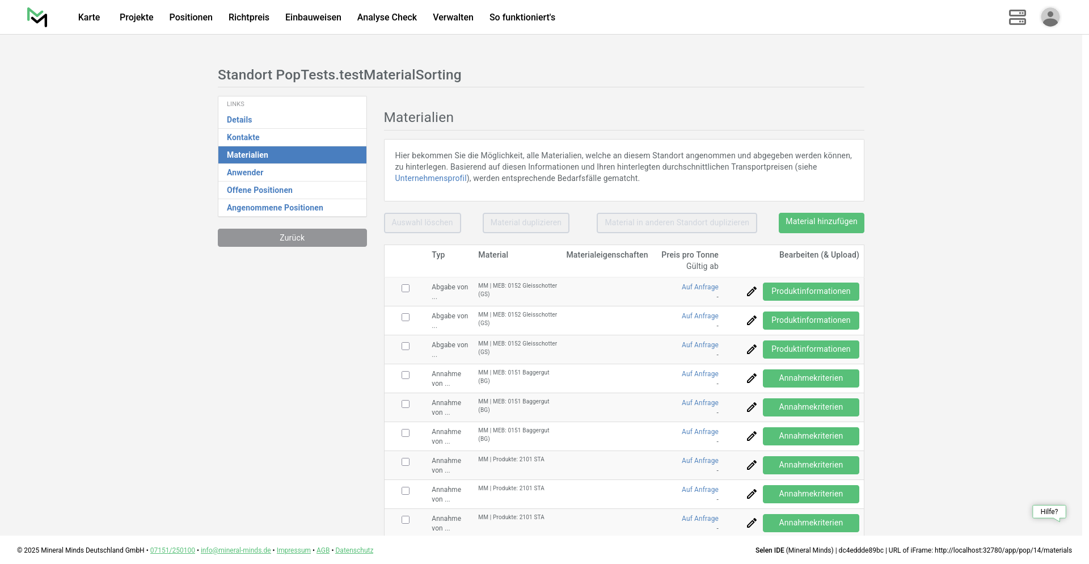Open the user profile avatar

(x=1050, y=17)
